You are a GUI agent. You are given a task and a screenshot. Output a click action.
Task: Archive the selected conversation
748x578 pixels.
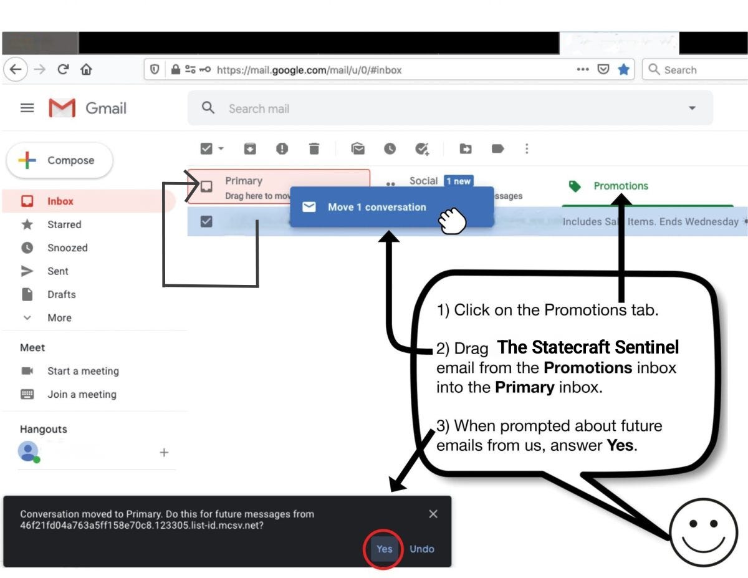tap(249, 148)
